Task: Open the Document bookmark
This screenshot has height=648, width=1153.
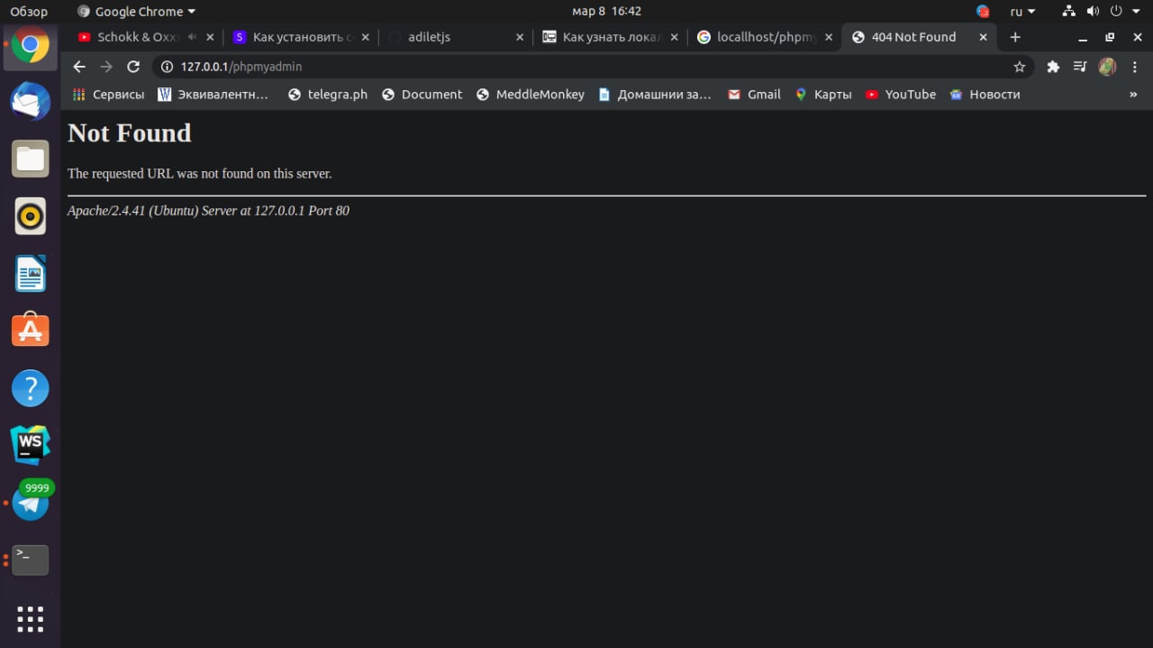Action: coord(422,95)
